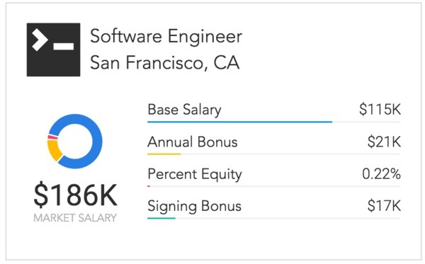The height and width of the screenshot is (264, 425).
Task: Click the 0.22% equity value
Action: (x=382, y=174)
